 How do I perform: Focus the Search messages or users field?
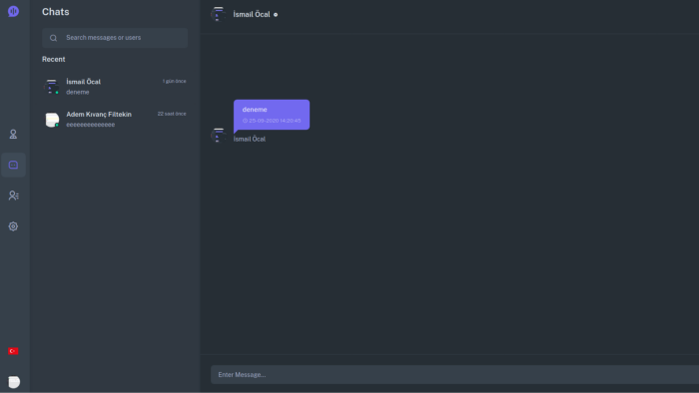115,38
